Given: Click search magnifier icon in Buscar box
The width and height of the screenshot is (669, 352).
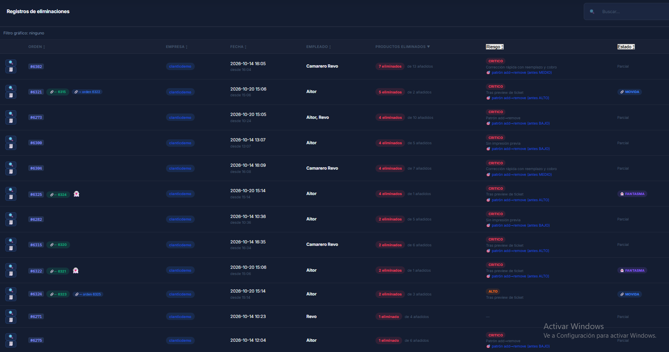Looking at the screenshot, I should pyautogui.click(x=592, y=11).
